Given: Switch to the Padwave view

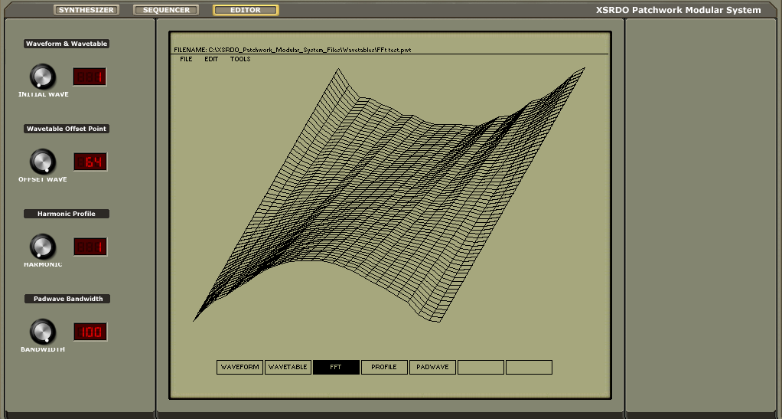Looking at the screenshot, I should tap(432, 367).
